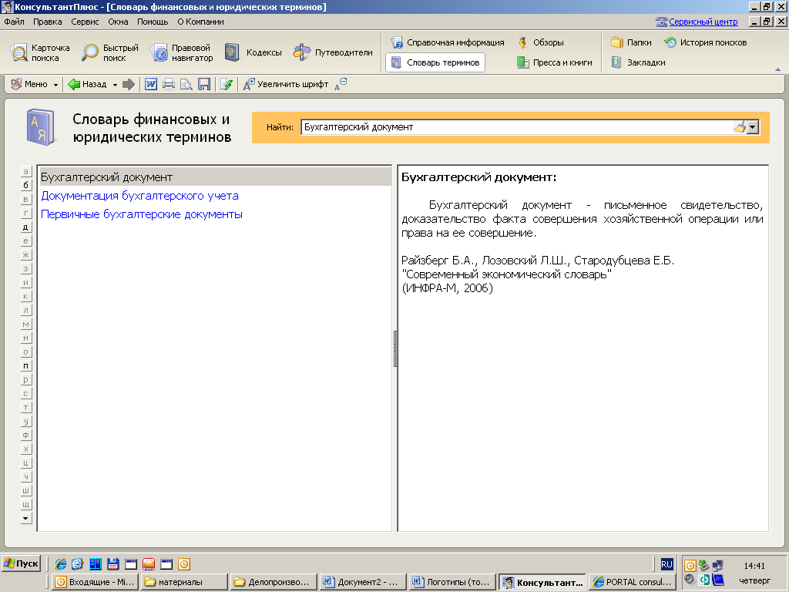Open the Окна menu
The width and height of the screenshot is (789, 592).
tap(118, 22)
